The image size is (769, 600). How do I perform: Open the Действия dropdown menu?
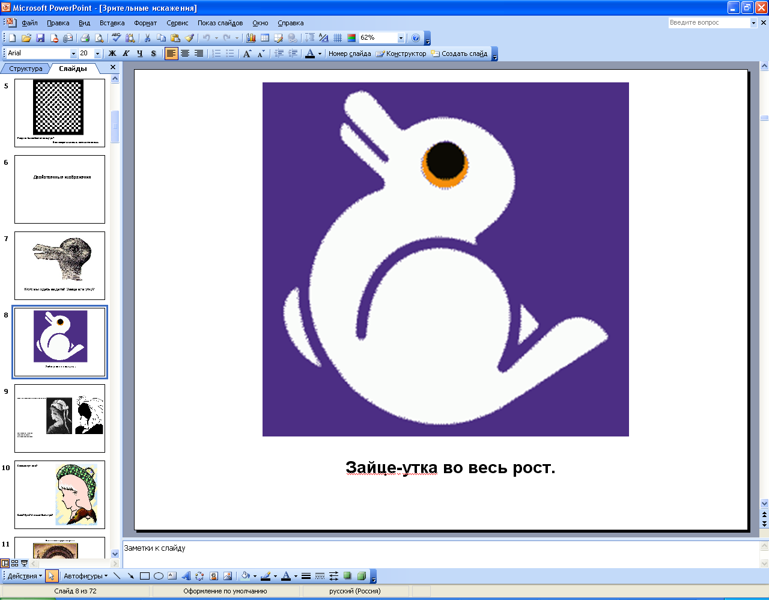coord(25,576)
